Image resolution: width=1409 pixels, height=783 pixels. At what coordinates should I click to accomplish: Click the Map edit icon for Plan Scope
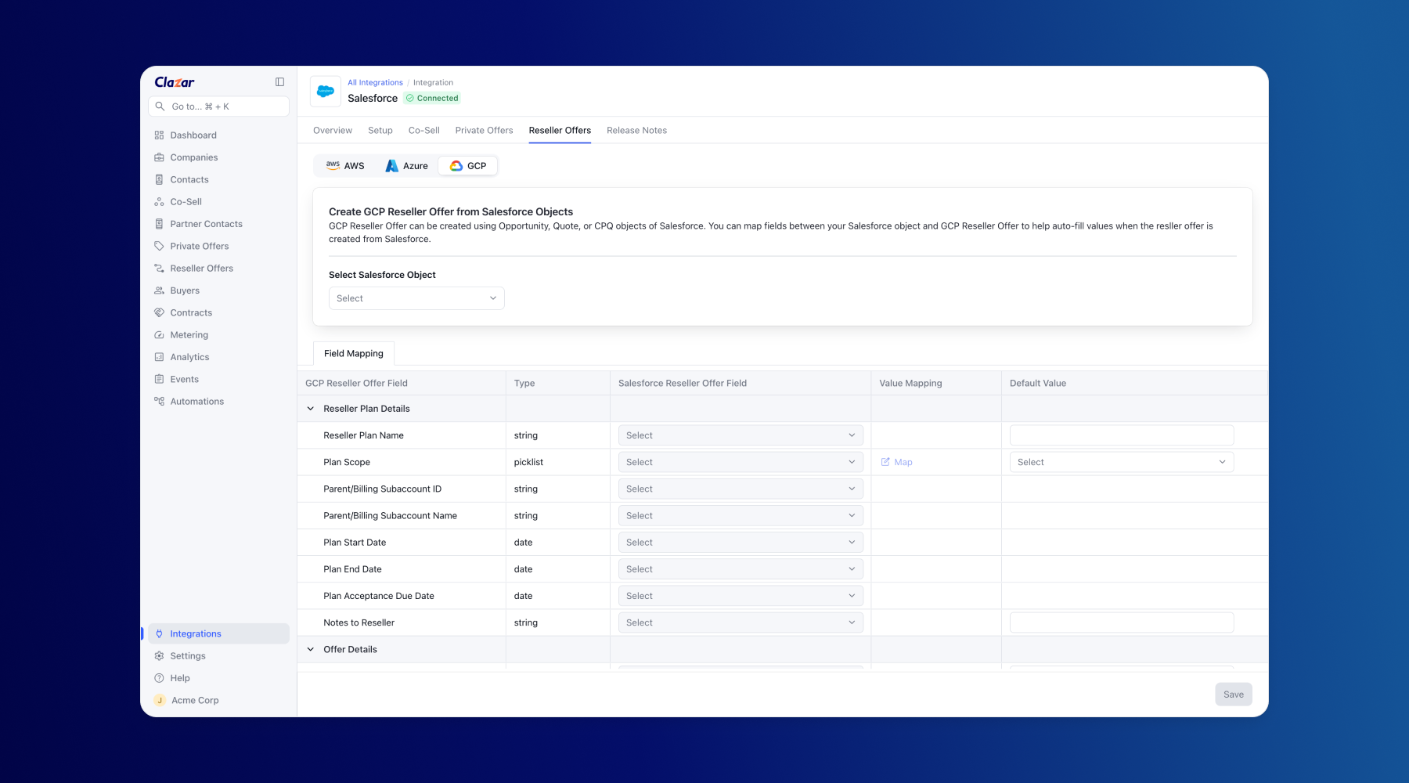pos(885,462)
